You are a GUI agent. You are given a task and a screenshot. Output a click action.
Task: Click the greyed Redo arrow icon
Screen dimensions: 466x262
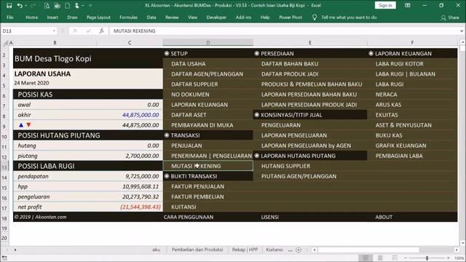tap(33, 5)
